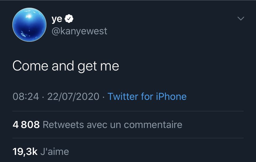Click the 19,3k likes count
256x162 pixels.
tap(25, 151)
